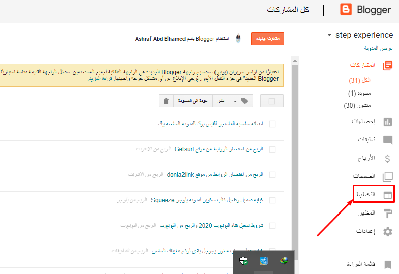
Task: Open the قائمة القراءة bookmark icon
Action: (x=387, y=264)
